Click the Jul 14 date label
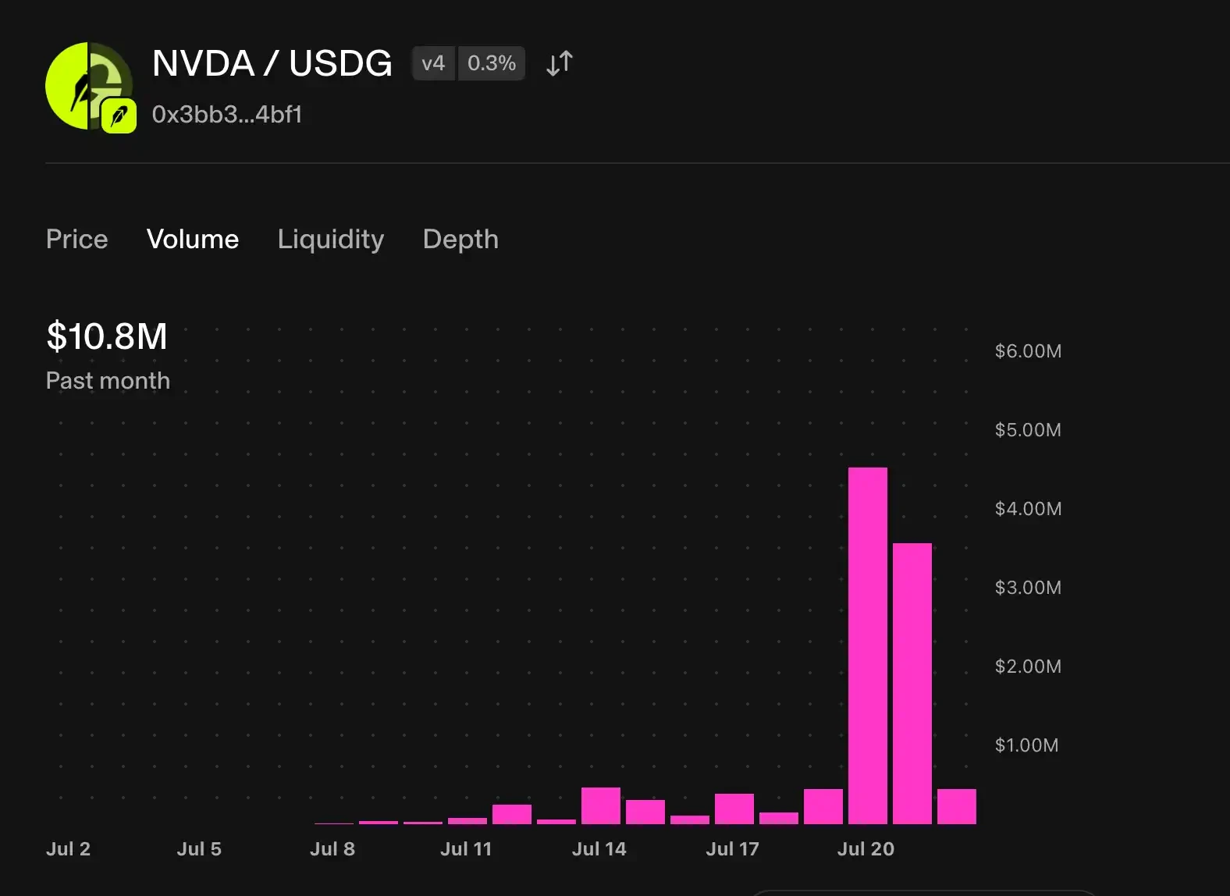The image size is (1230, 896). [x=599, y=849]
